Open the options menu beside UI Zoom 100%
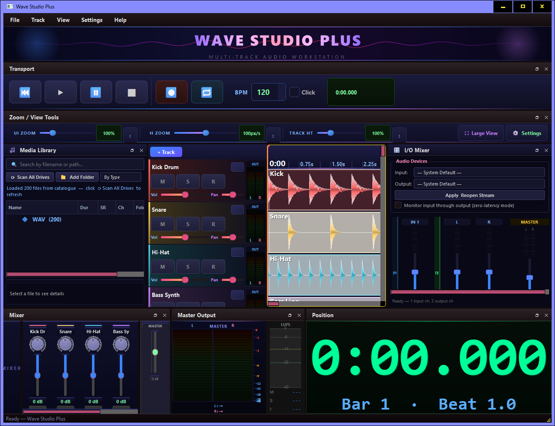555x426 pixels. [130, 136]
